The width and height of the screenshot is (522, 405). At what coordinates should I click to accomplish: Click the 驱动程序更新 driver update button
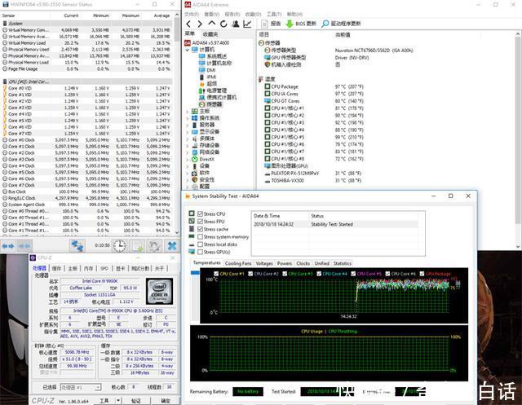pos(341,24)
